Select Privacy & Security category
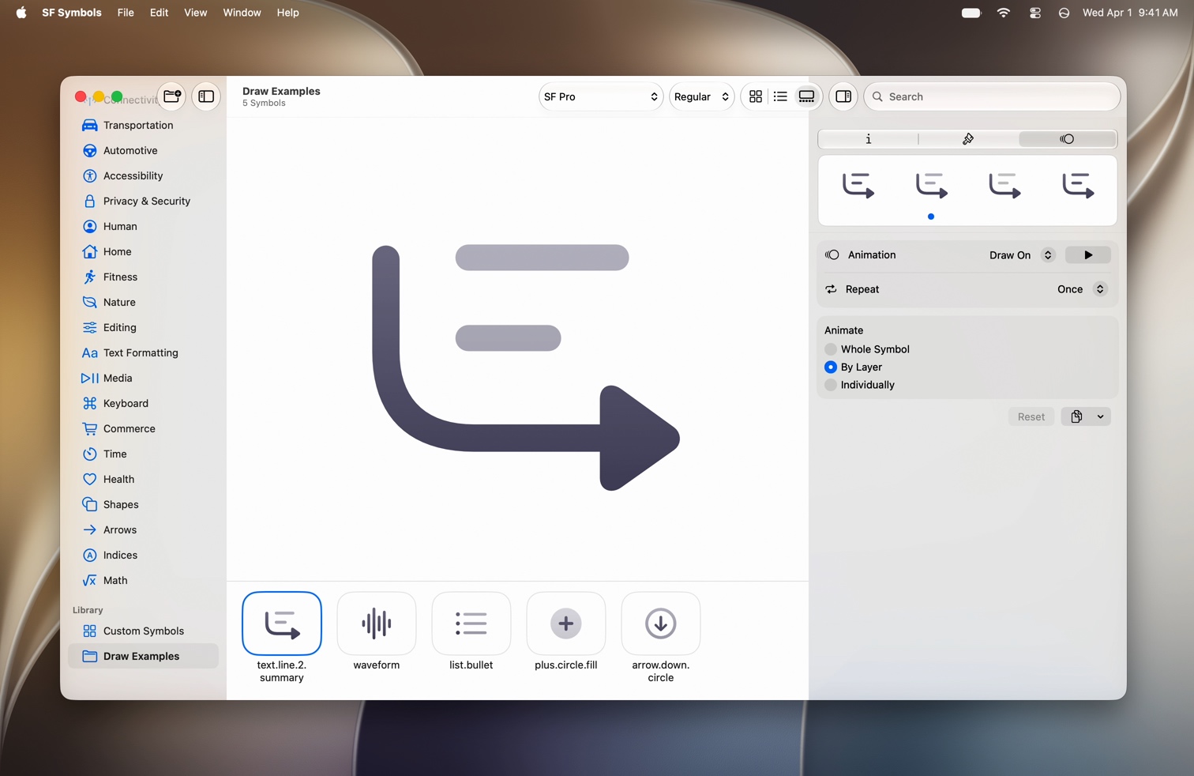1194x776 pixels. tap(143, 201)
